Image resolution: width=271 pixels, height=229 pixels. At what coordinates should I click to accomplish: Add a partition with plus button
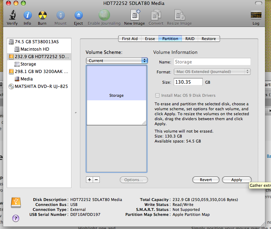tap(90, 180)
